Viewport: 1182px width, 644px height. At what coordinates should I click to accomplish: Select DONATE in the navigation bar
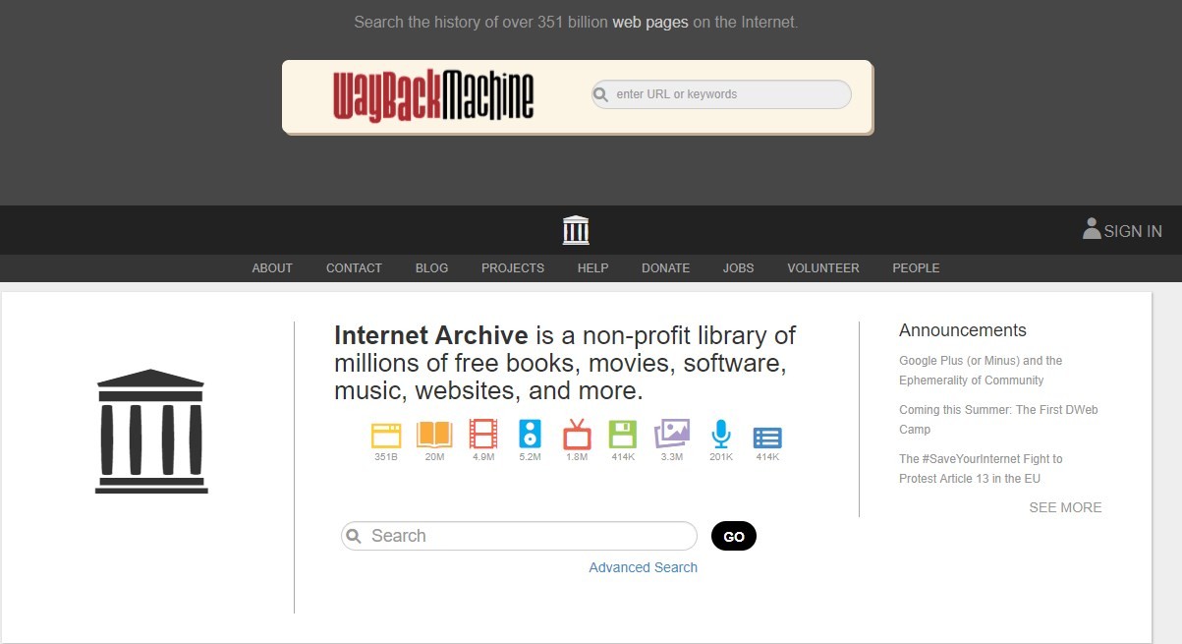coord(665,268)
